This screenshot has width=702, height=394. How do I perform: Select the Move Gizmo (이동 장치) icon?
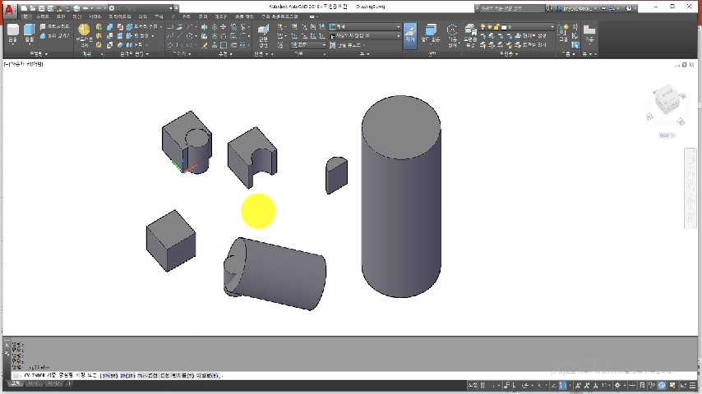coord(453,33)
